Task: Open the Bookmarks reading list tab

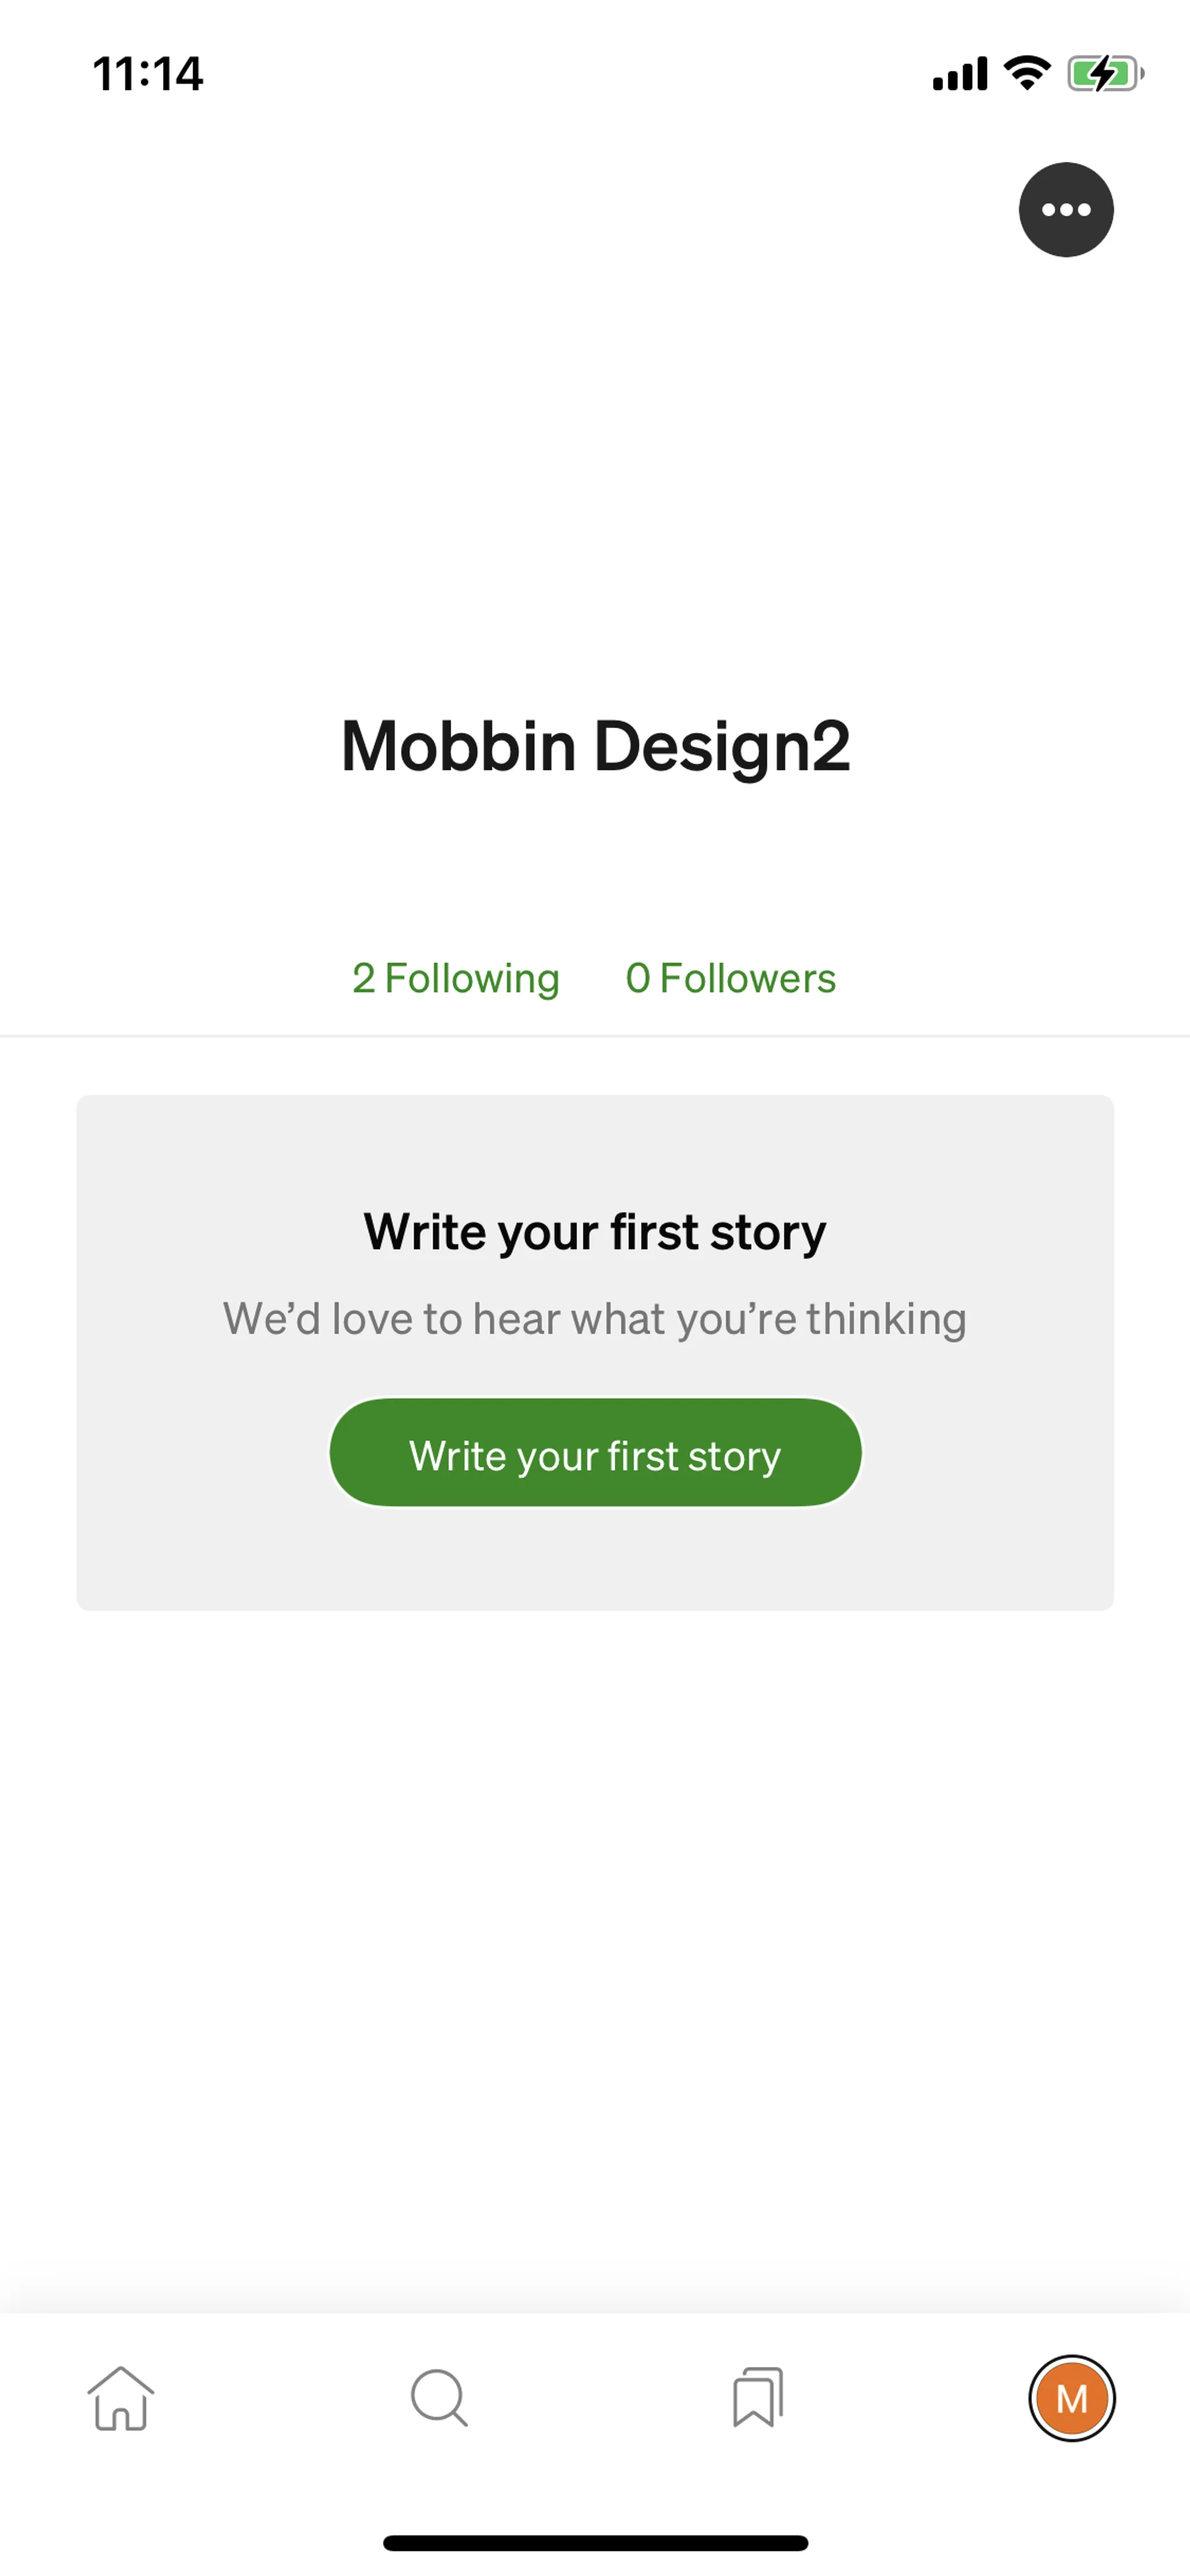Action: [x=757, y=2398]
